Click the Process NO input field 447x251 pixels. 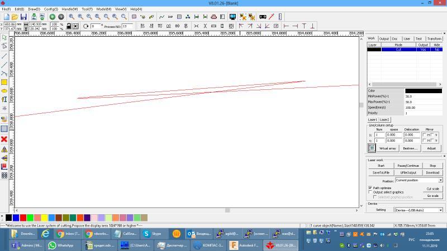click(127, 26)
